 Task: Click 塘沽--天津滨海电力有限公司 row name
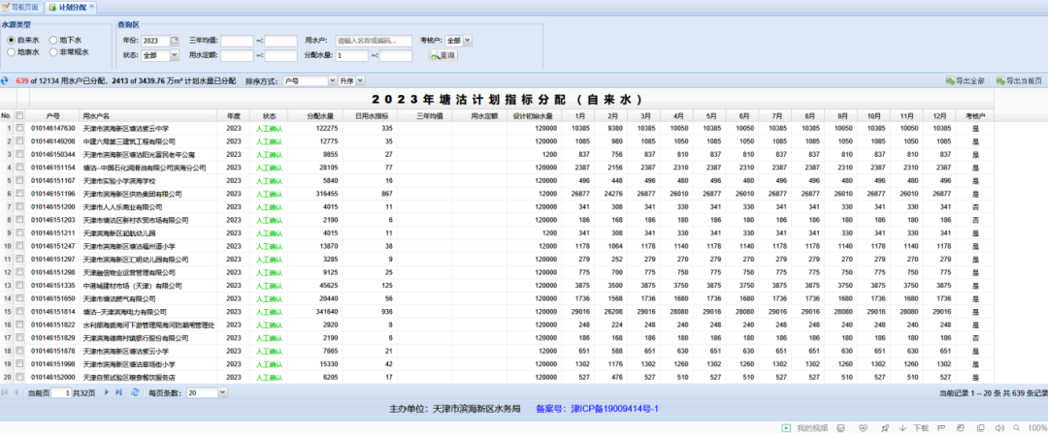tap(124, 312)
